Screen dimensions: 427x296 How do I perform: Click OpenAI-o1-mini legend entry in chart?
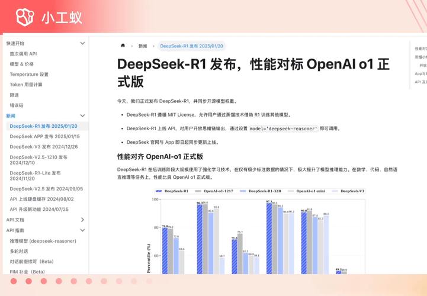tap(307, 191)
